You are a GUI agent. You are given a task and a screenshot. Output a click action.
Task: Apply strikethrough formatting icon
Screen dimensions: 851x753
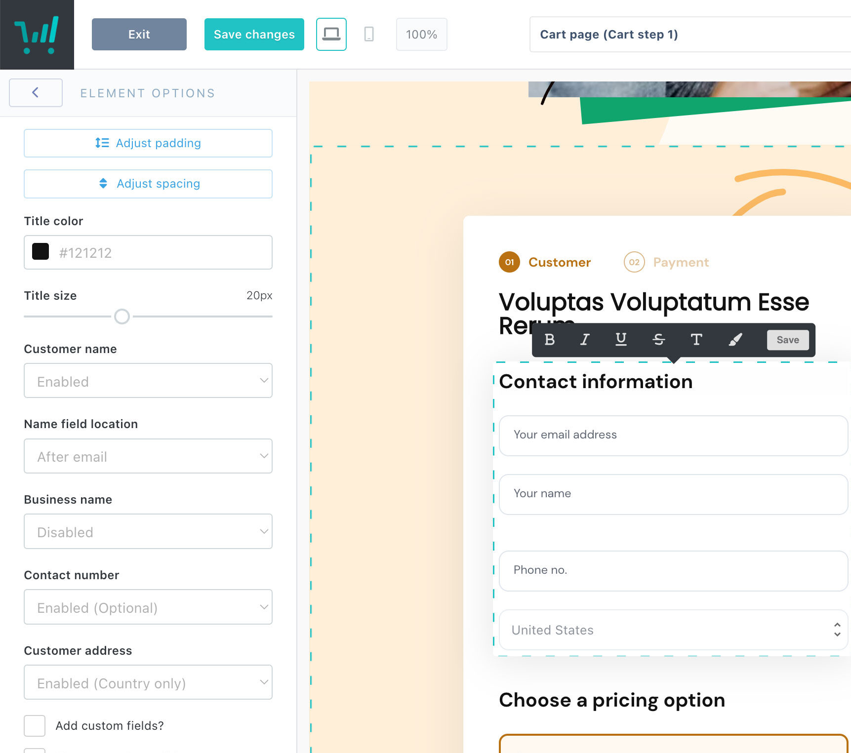658,340
